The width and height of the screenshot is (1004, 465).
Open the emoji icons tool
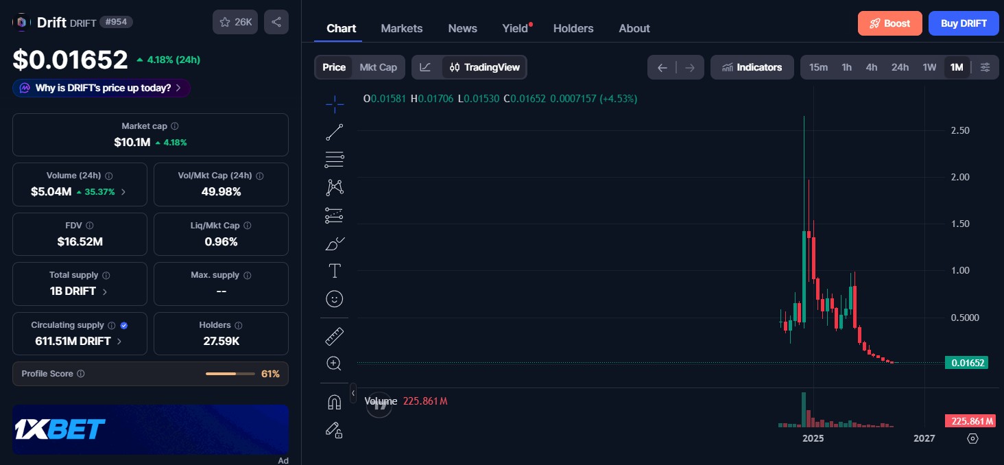pos(335,299)
